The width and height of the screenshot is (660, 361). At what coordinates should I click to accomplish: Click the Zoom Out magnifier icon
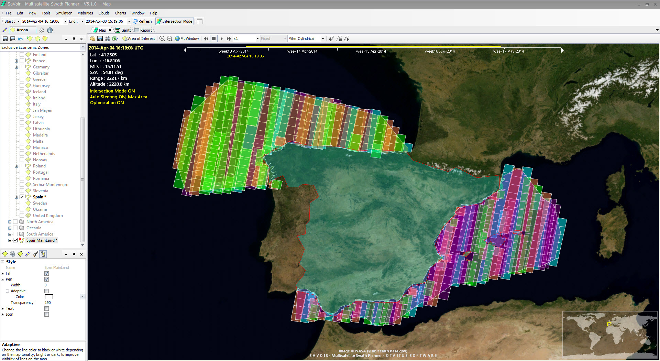(x=170, y=39)
